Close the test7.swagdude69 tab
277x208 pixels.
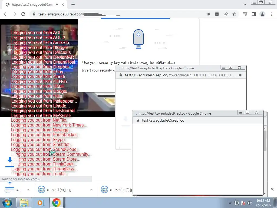[x=63, y=5]
